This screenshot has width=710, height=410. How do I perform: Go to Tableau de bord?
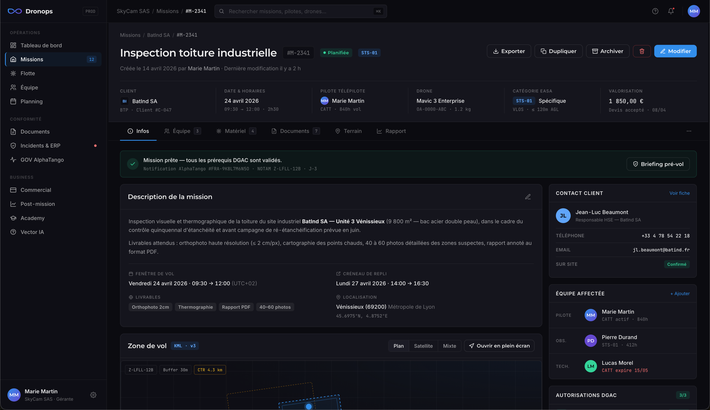[x=53, y=45]
